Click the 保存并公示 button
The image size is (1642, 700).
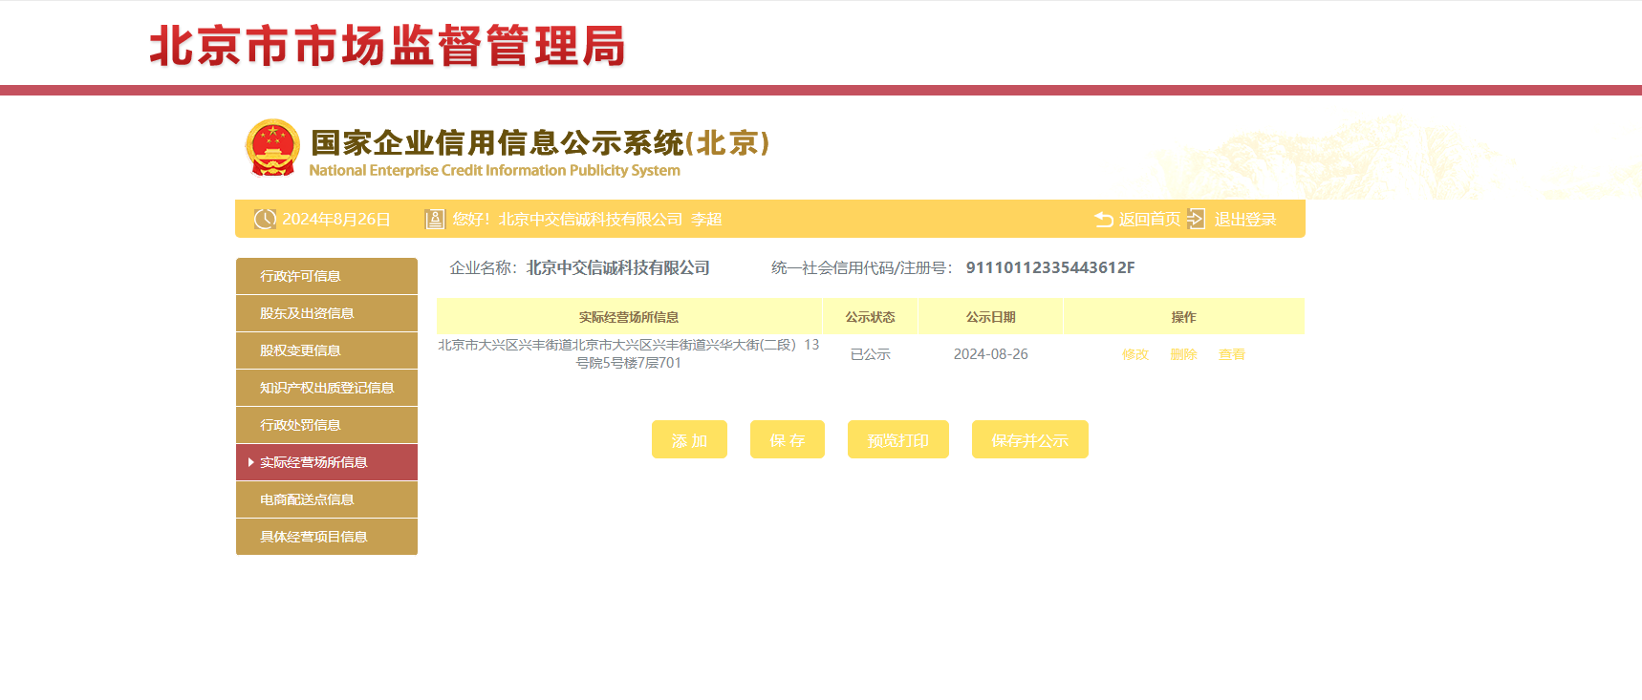[1030, 439]
